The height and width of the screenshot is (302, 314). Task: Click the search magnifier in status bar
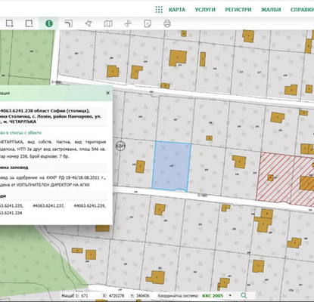click(x=244, y=295)
